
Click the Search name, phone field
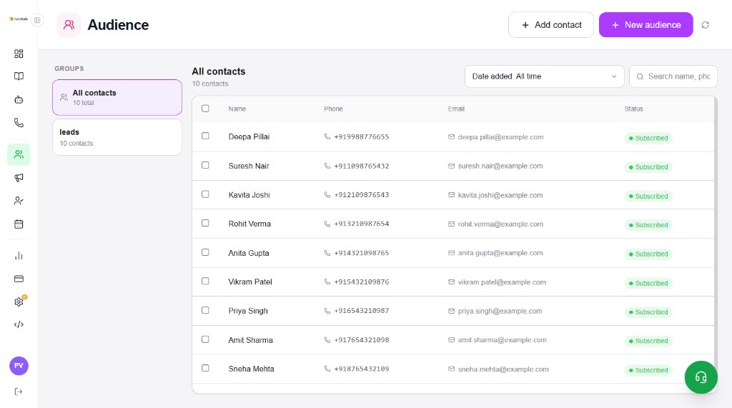[673, 76]
